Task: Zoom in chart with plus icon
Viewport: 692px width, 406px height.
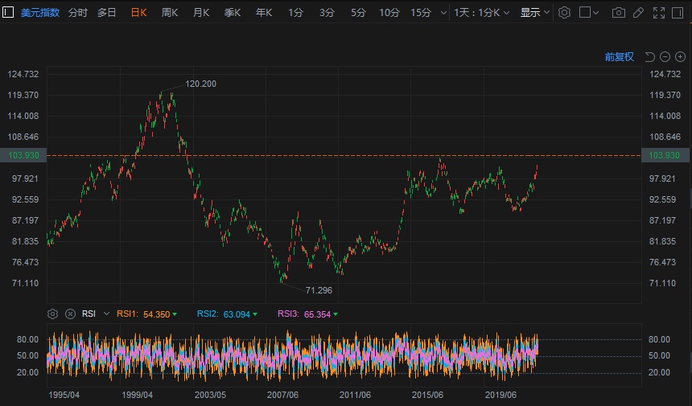Action: pyautogui.click(x=680, y=56)
